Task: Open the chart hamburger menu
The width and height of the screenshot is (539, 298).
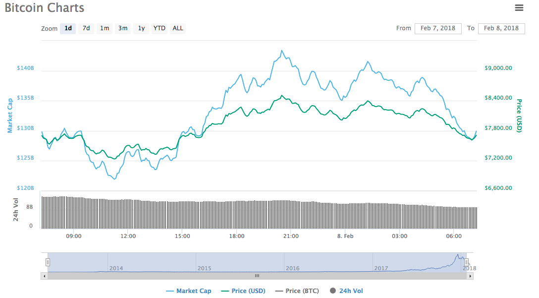Action: point(519,7)
